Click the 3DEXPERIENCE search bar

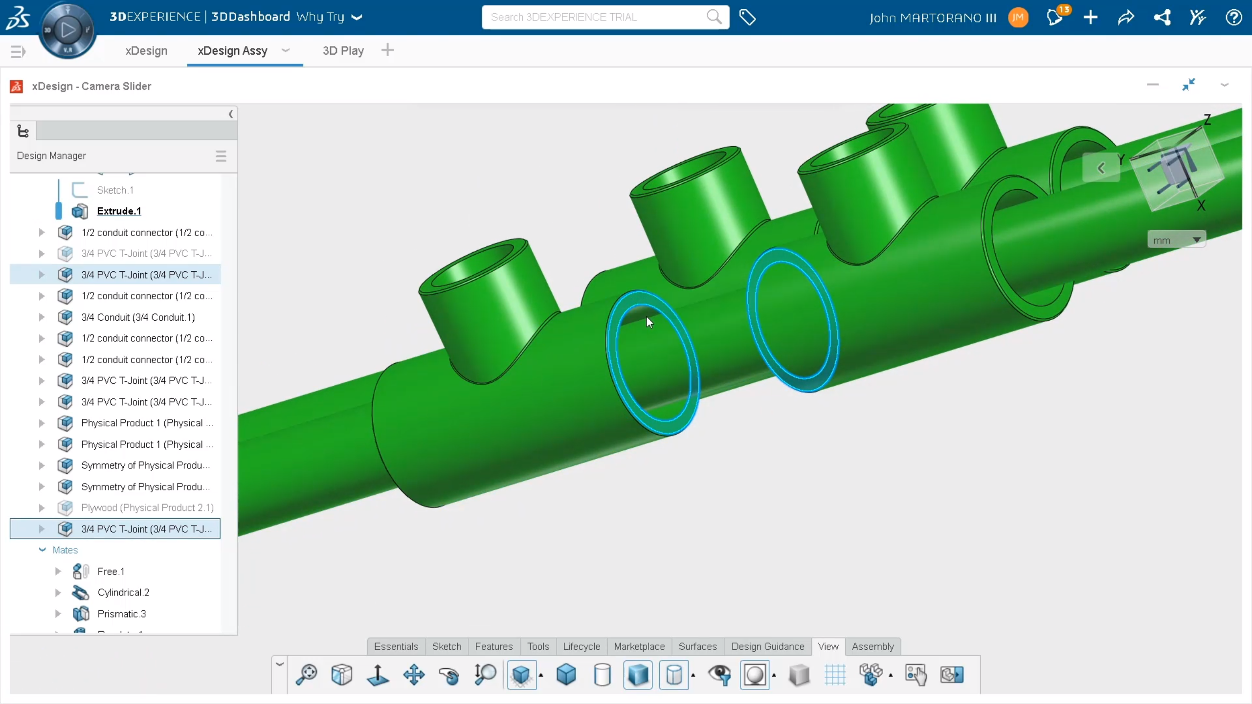click(x=587, y=17)
